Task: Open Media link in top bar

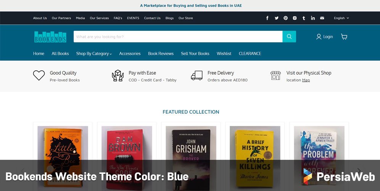Action: pyautogui.click(x=80, y=18)
